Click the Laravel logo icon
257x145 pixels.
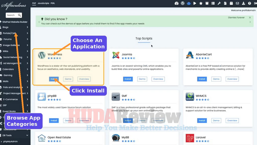coord(190,138)
